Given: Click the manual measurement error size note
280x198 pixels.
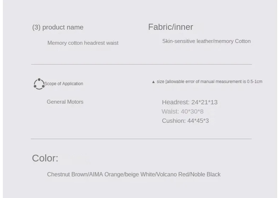Looking at the screenshot, I should tap(209, 82).
